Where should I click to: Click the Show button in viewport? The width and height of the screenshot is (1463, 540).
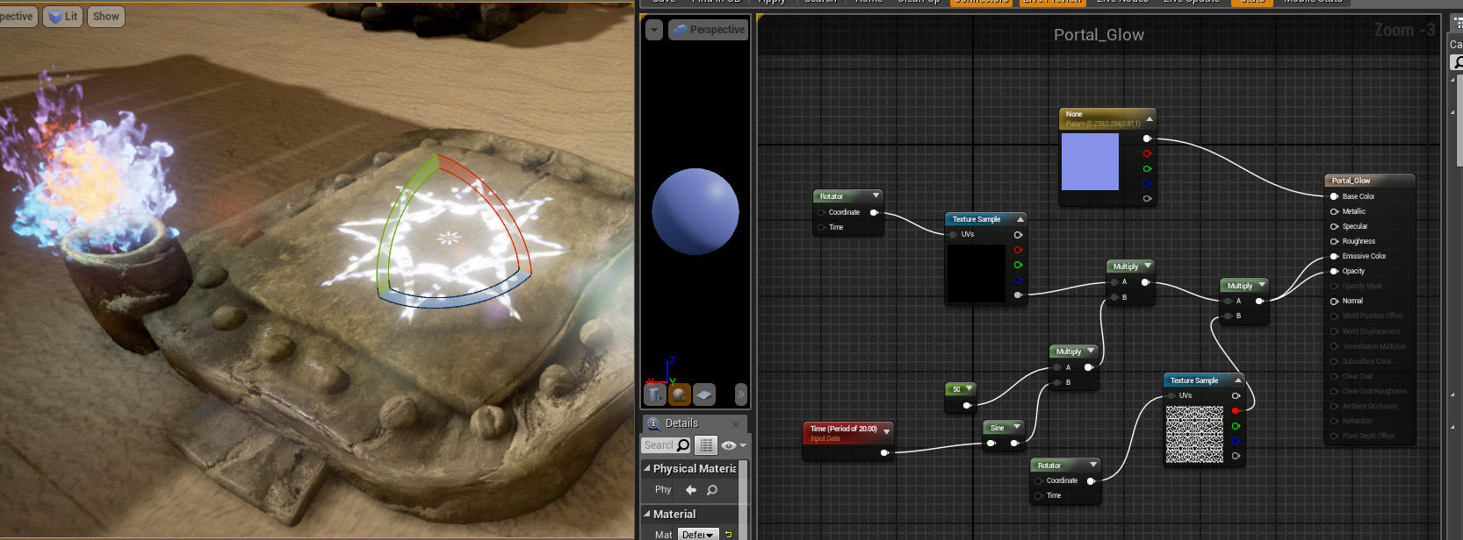[x=106, y=17]
